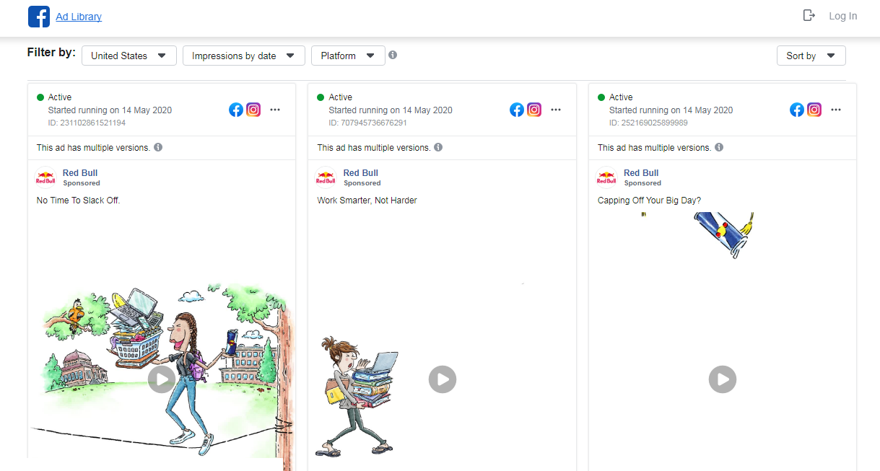Click the Active status in first ad card
The width and height of the screenshot is (880, 471).
60,97
